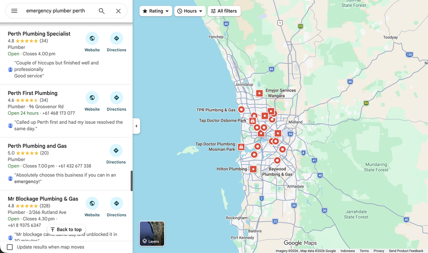Click the Mundaring State Forest label
This screenshot has width=428, height=253.
pos(376,167)
